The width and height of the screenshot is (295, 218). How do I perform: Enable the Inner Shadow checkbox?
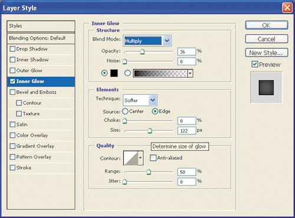(12, 60)
